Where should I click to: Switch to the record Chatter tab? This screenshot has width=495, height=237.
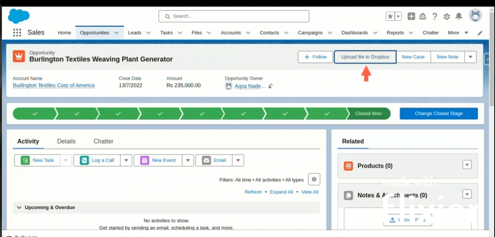point(103,141)
